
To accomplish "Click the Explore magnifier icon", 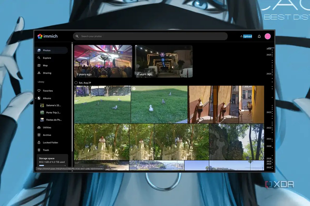I will click(x=39, y=58).
